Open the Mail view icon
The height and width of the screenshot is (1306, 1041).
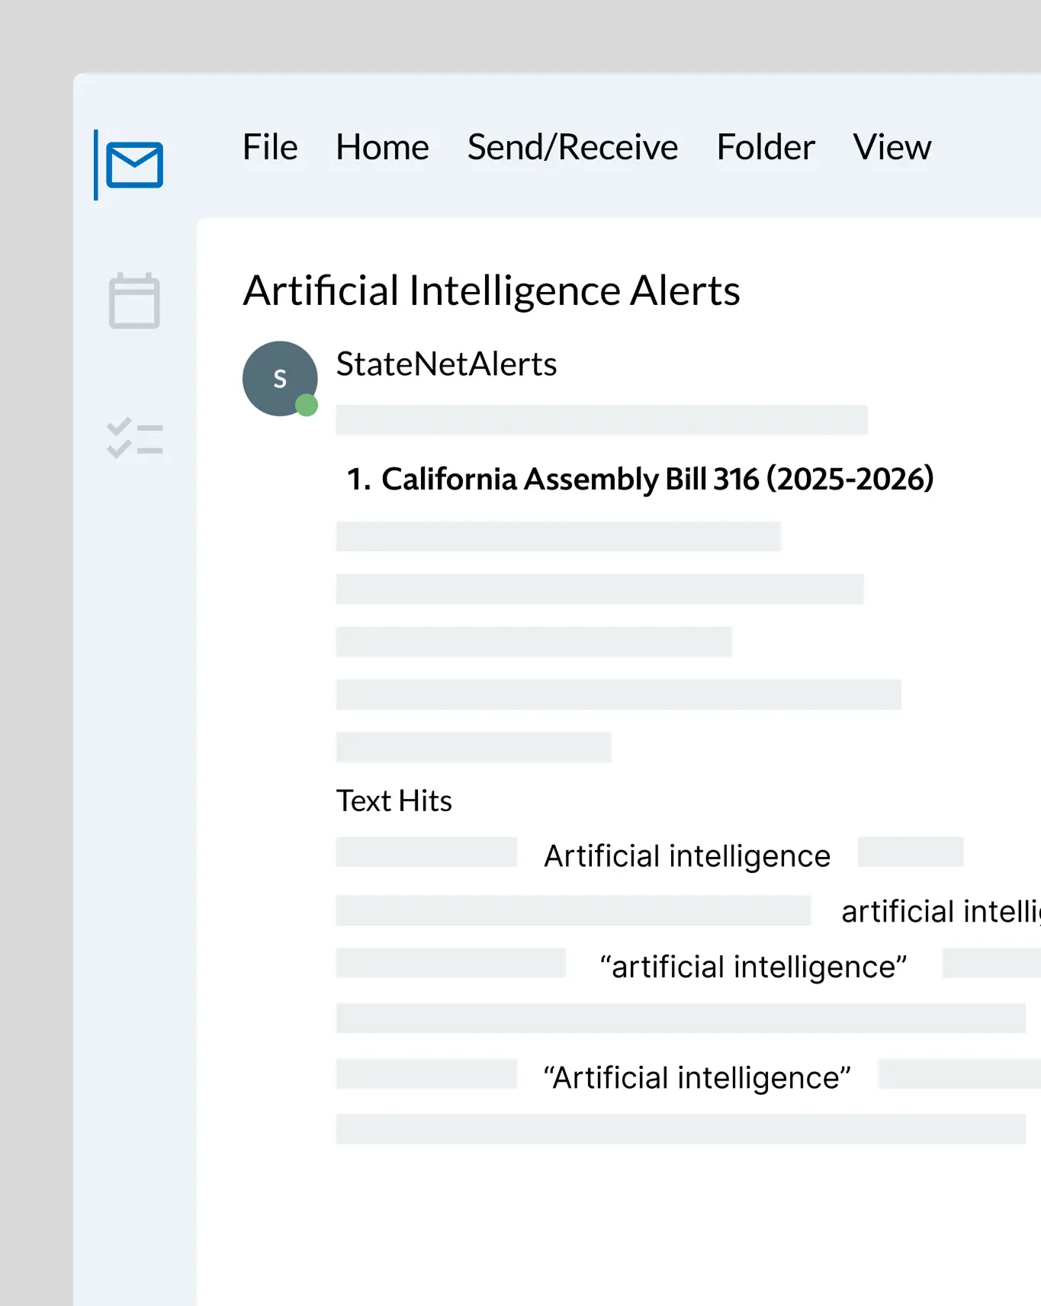(134, 165)
